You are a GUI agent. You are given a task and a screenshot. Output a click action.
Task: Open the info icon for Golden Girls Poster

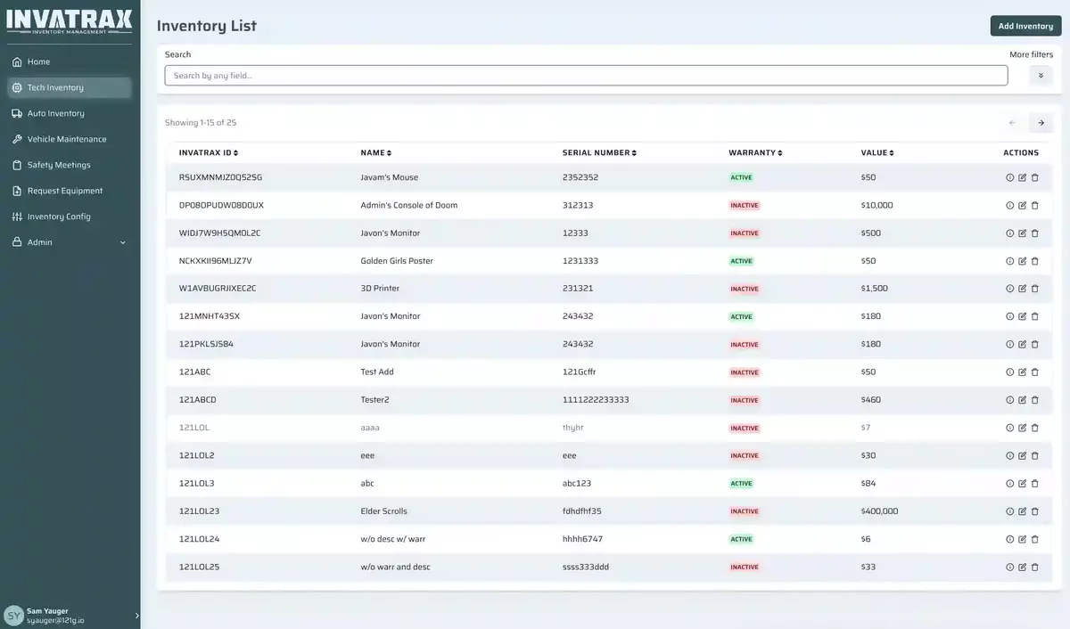click(x=1009, y=260)
